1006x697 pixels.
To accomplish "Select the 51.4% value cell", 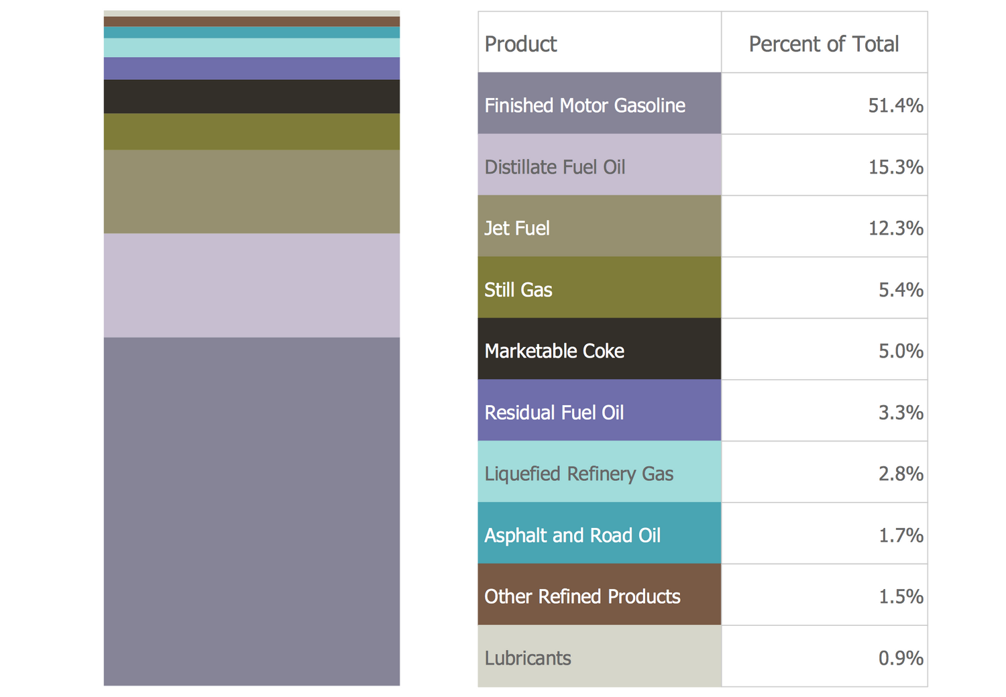I will pos(824,104).
